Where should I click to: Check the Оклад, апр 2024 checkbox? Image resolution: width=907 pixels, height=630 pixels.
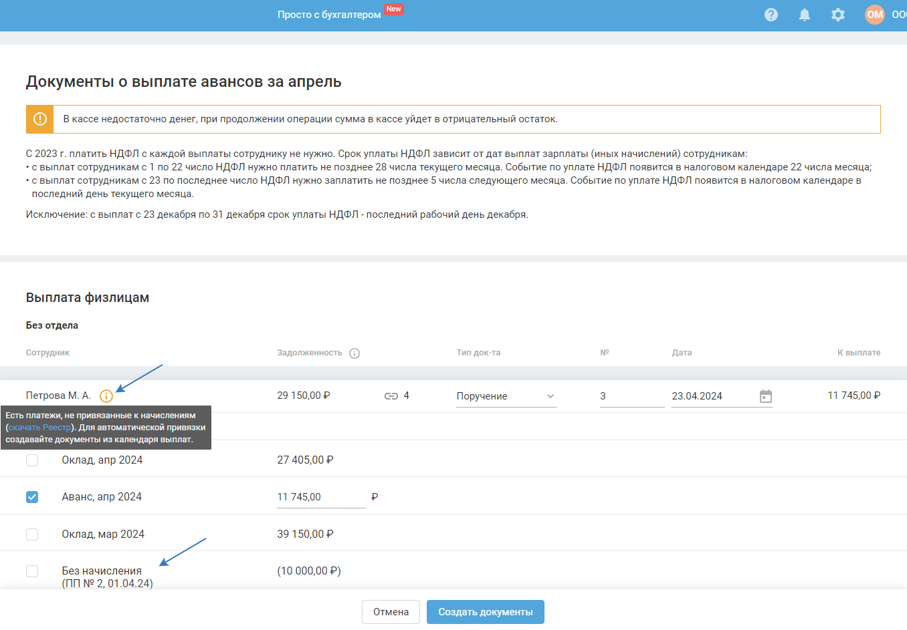pyautogui.click(x=32, y=460)
